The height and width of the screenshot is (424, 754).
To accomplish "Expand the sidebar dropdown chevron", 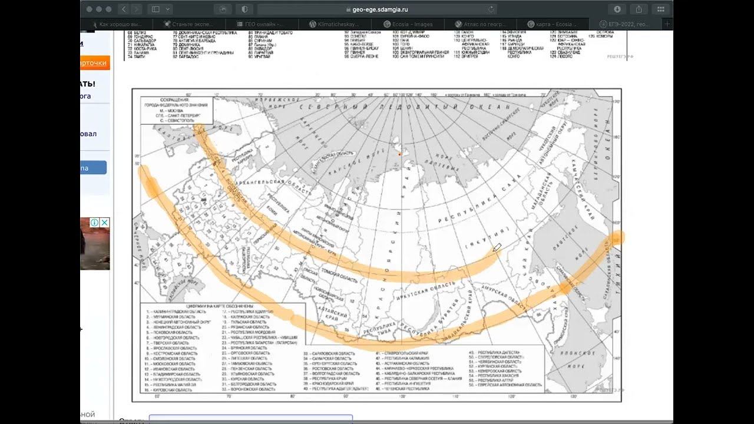I will pos(168,9).
